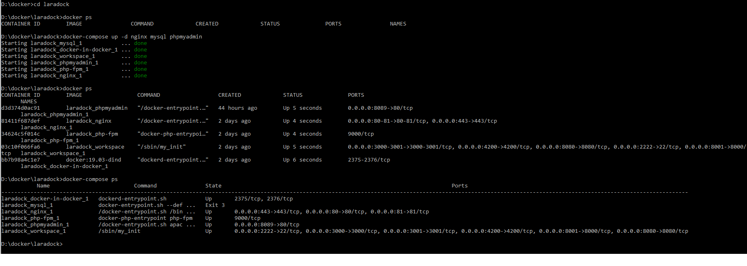Click container ID 03c10f066fa6
This screenshot has height=266, width=747.
click(21, 147)
